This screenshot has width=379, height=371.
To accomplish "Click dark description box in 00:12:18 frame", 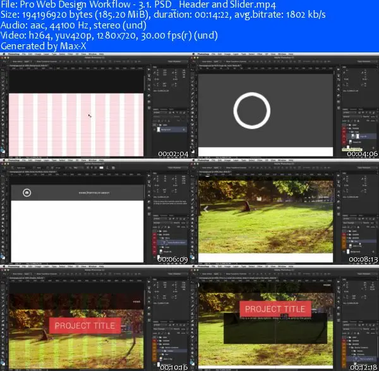I will pos(275,328).
